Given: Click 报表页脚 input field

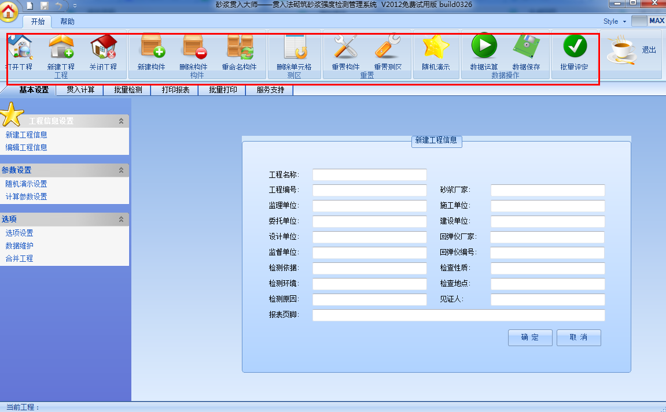Looking at the screenshot, I should (459, 315).
